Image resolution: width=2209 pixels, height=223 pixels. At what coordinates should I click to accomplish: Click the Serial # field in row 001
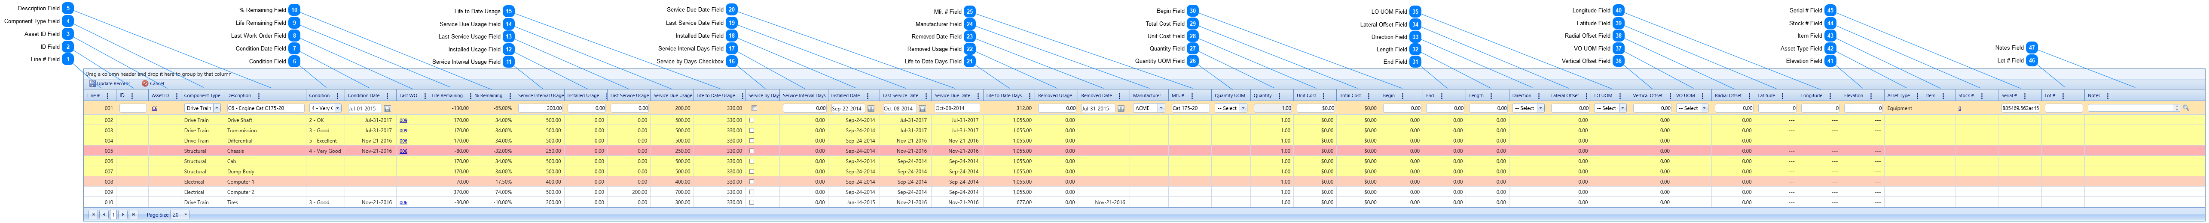coord(2020,109)
